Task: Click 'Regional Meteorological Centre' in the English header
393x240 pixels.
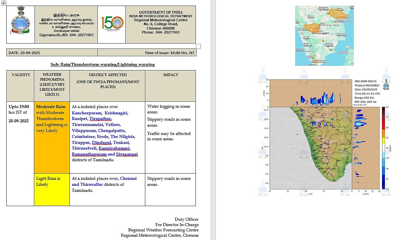Action: (x=161, y=20)
